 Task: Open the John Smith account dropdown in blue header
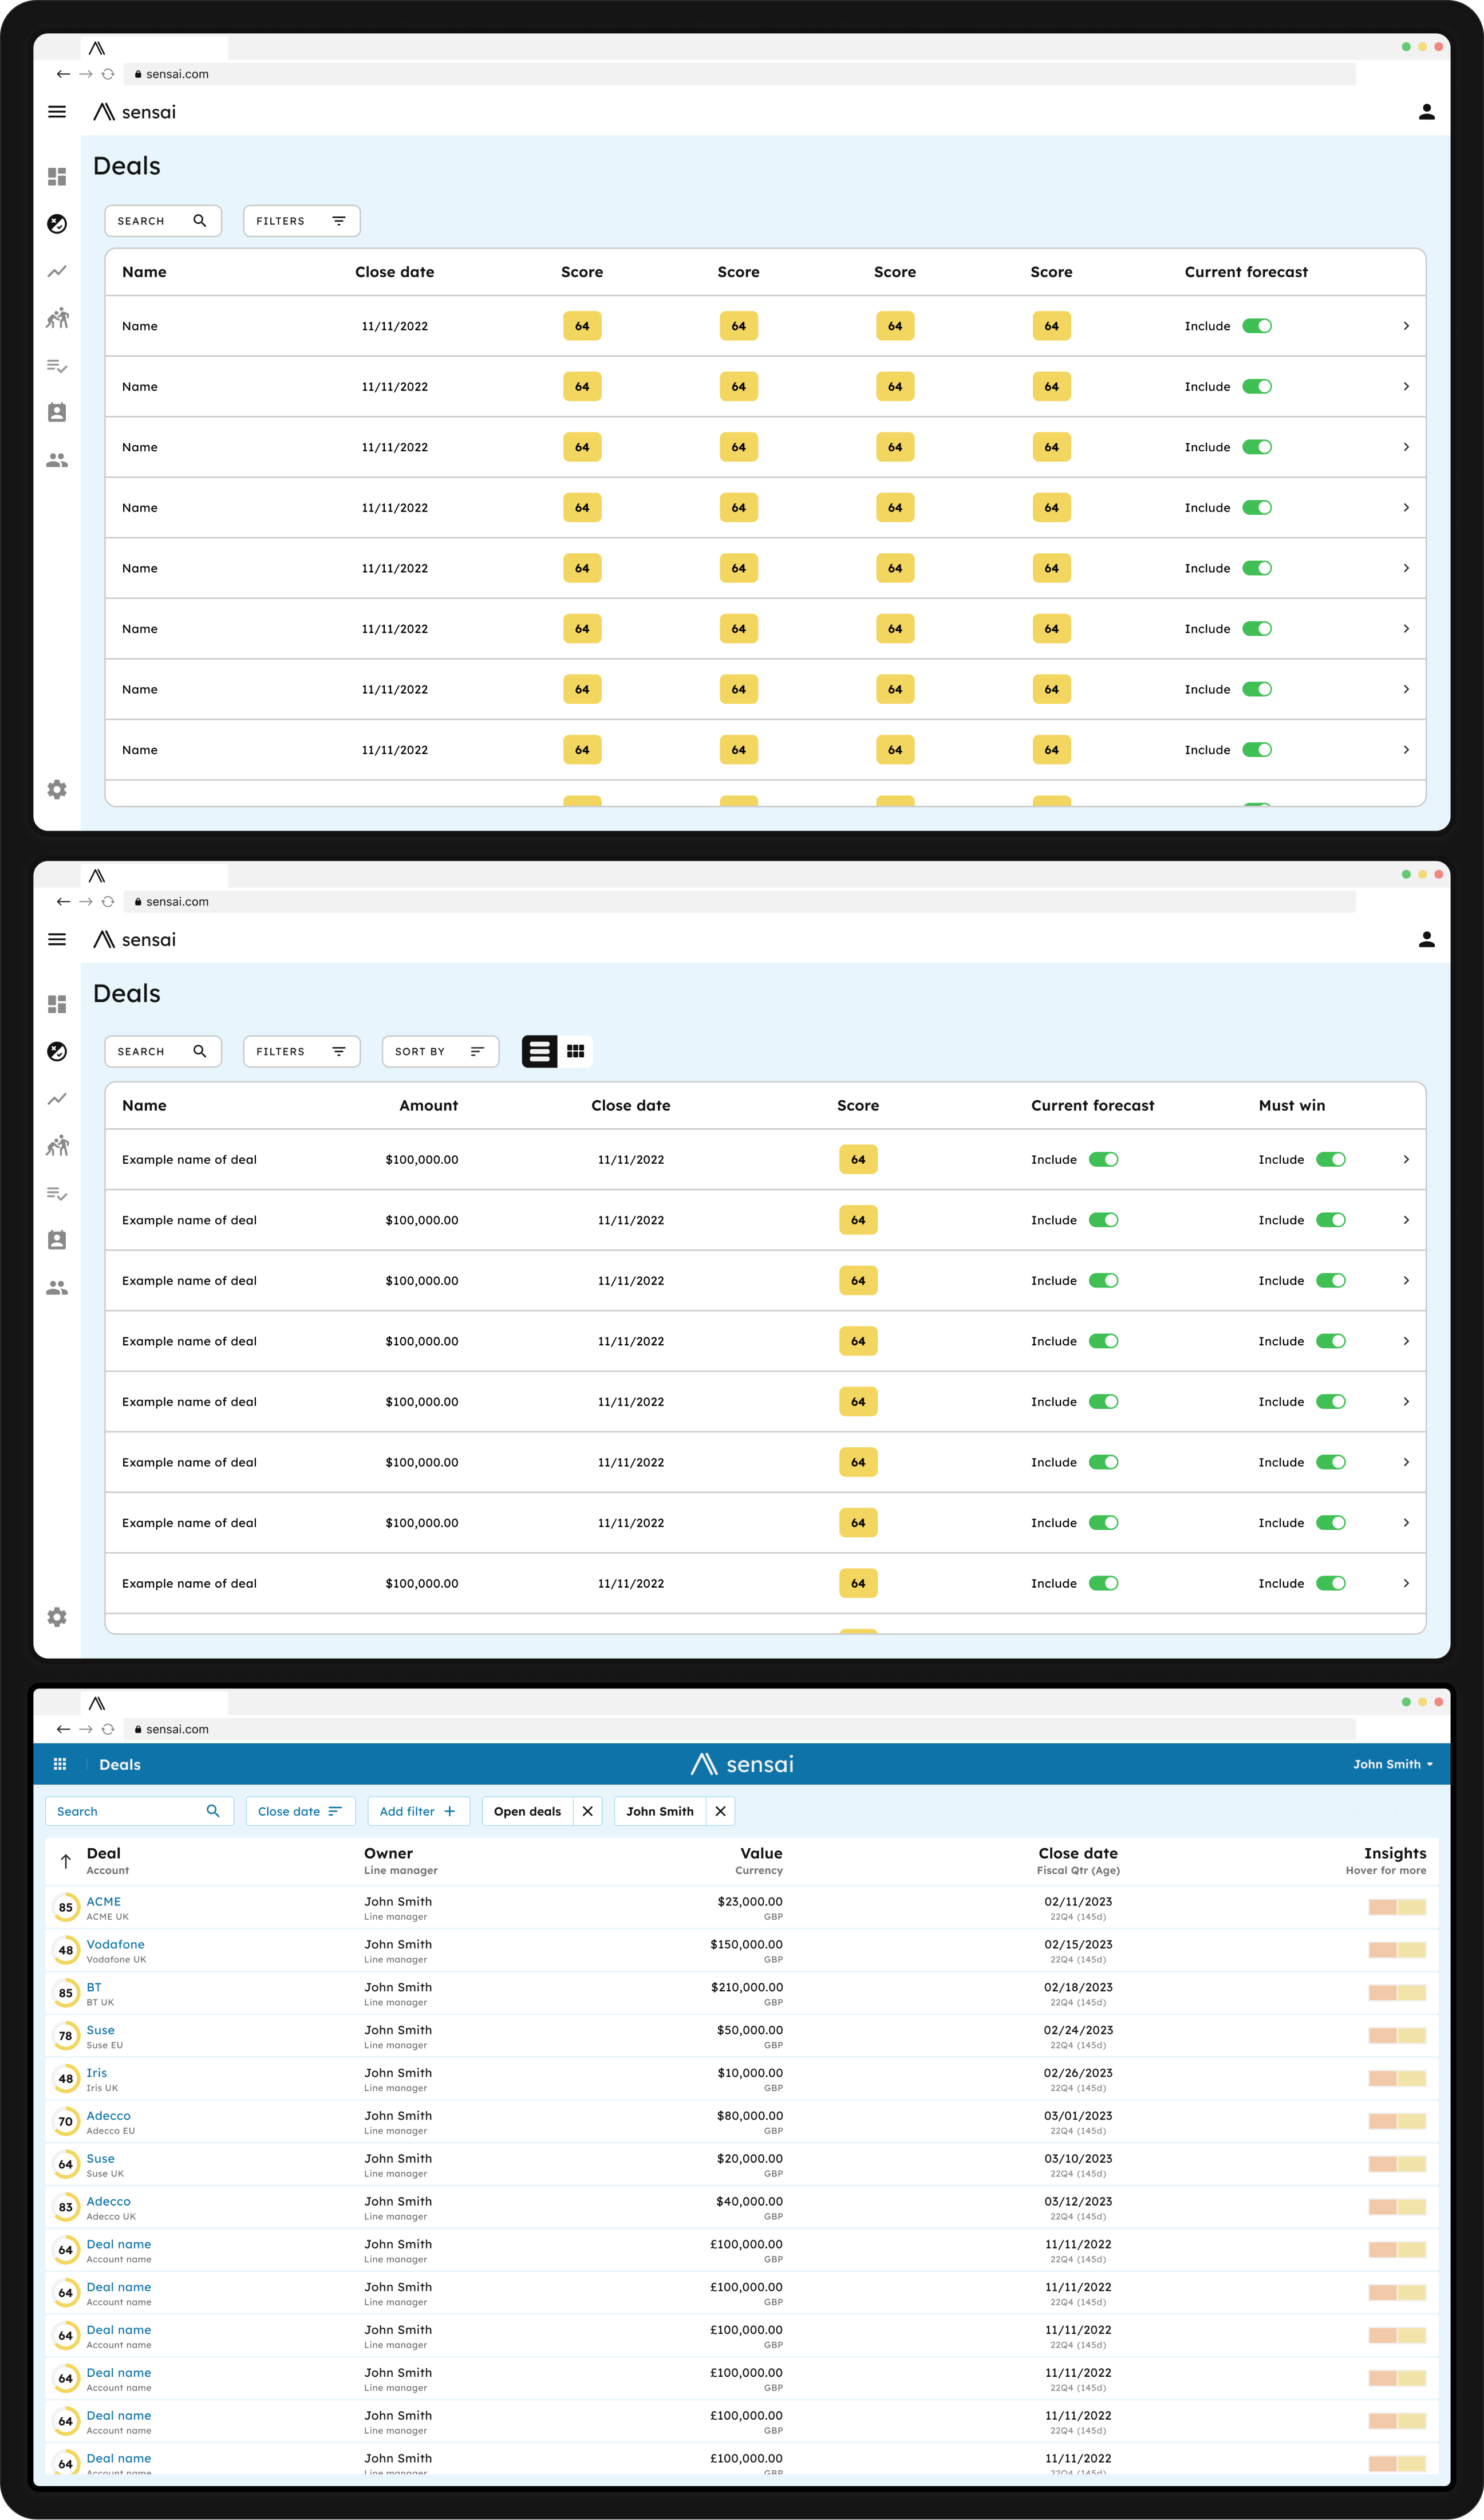tap(1392, 1763)
